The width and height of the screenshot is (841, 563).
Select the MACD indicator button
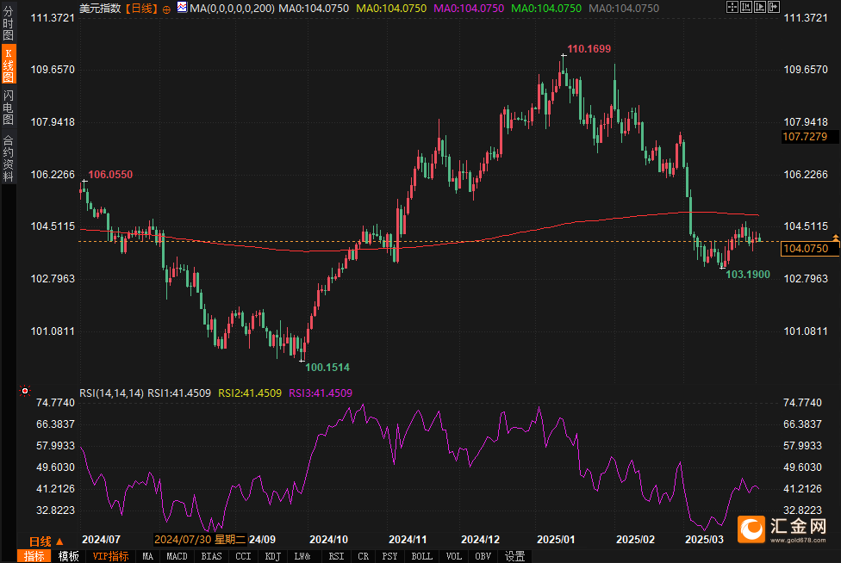(177, 556)
